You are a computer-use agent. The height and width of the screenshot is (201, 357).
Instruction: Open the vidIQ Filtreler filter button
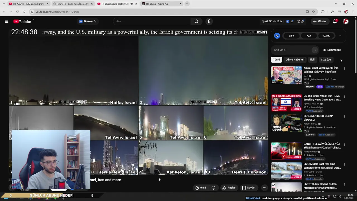88,21
